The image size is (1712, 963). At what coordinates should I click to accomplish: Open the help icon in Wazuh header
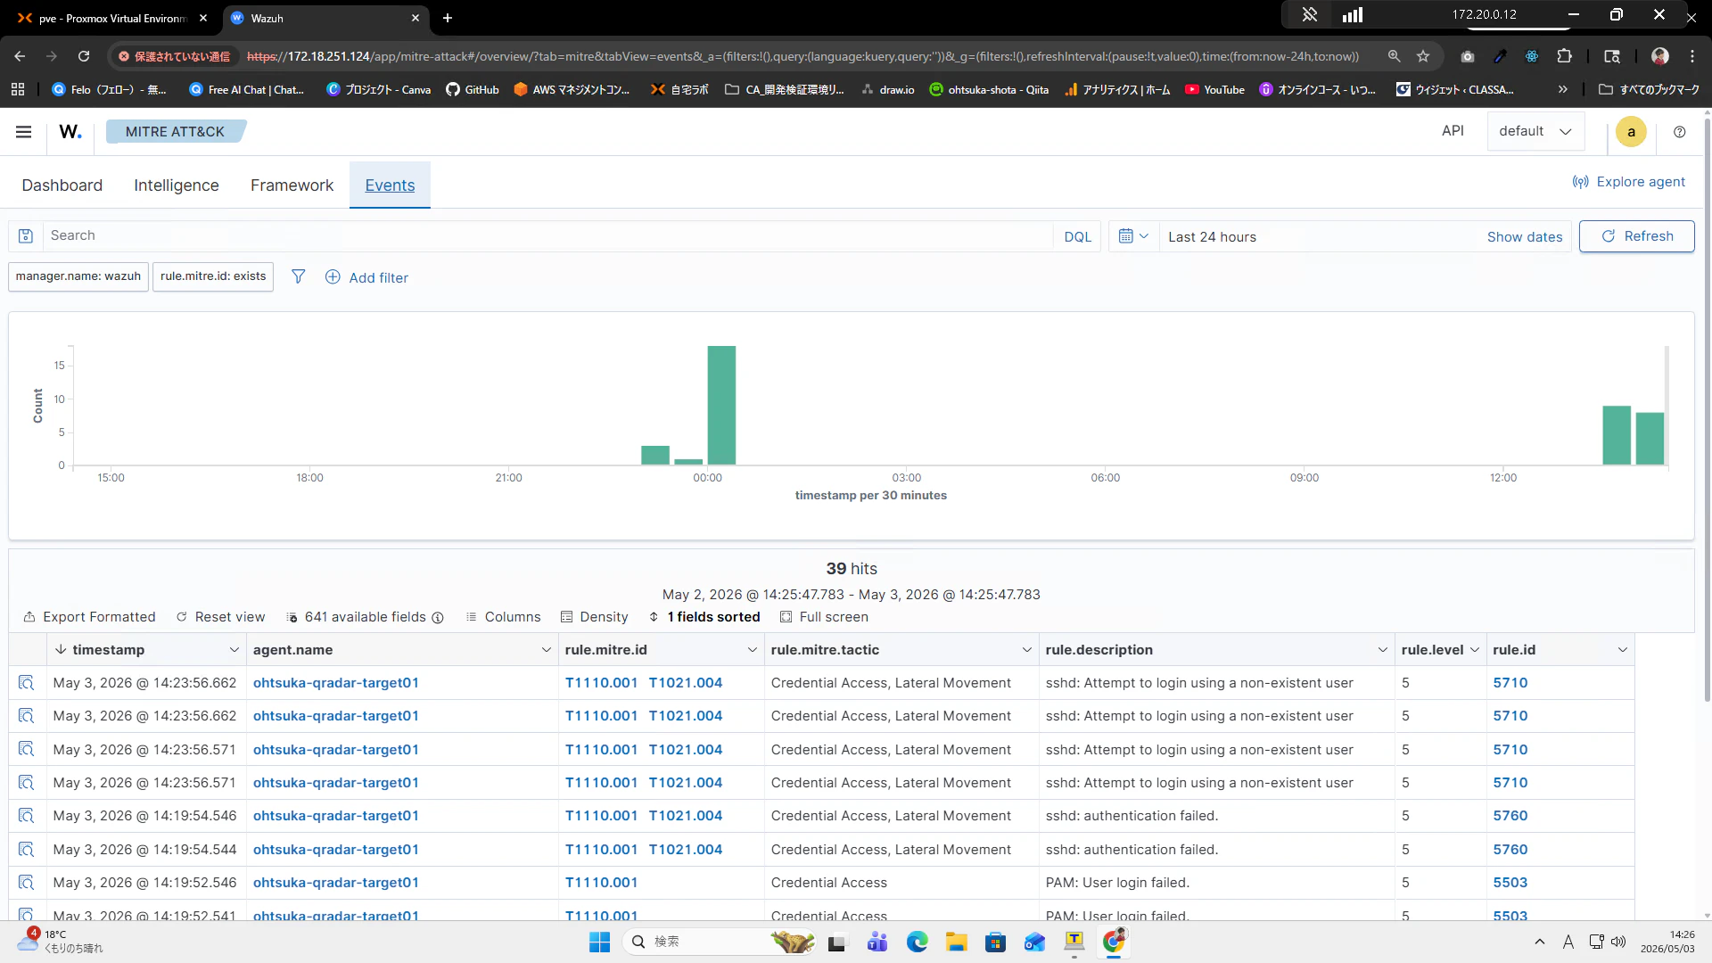point(1680,132)
